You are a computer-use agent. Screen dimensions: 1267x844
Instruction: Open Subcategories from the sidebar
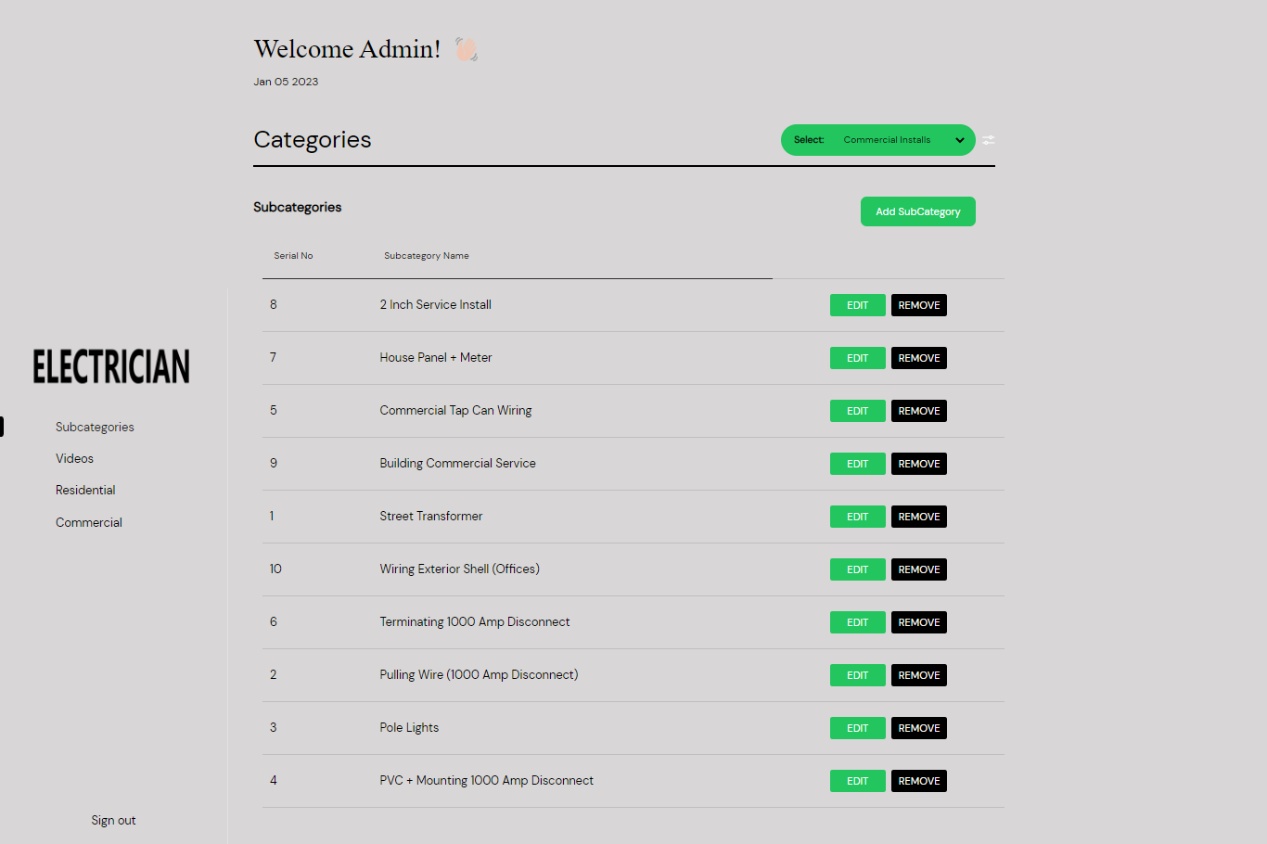95,426
